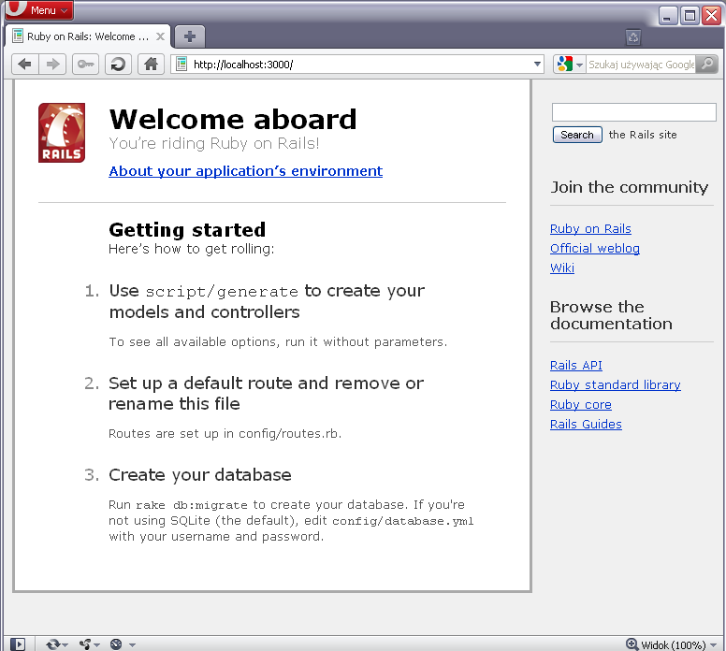726x651 pixels.
Task: Click the 'Browse the documentation' heading
Action: pyautogui.click(x=611, y=315)
